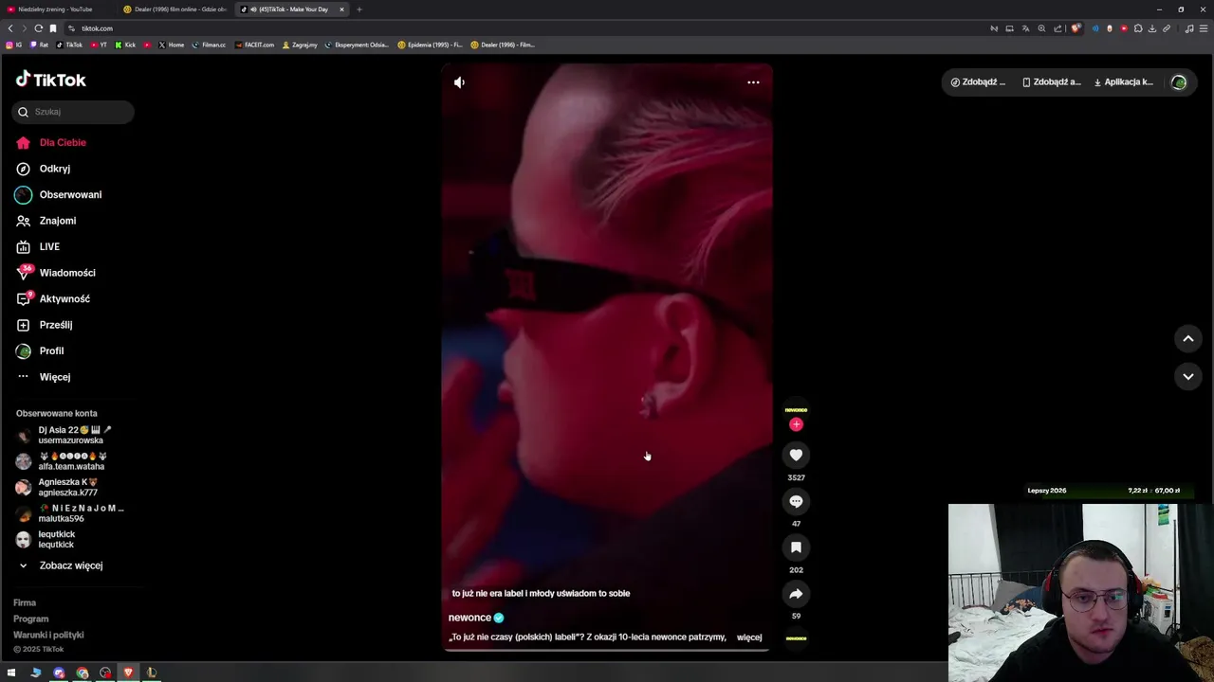
Task: Click the first Zdobądź coins button
Action: click(978, 82)
